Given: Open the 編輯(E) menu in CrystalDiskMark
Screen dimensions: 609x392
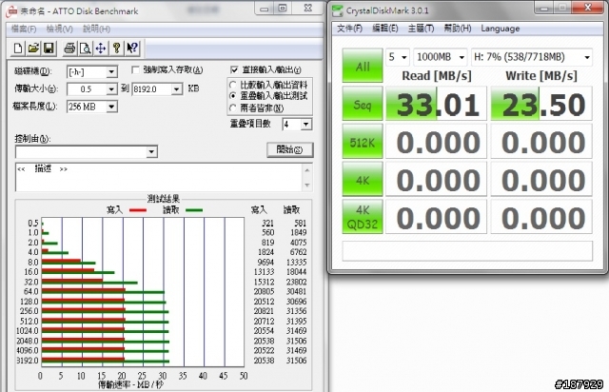Looking at the screenshot, I should (384, 29).
